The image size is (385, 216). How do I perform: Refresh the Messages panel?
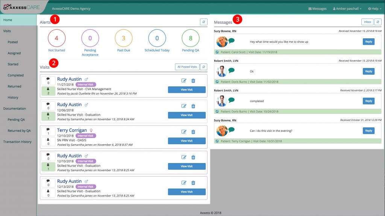point(378,22)
